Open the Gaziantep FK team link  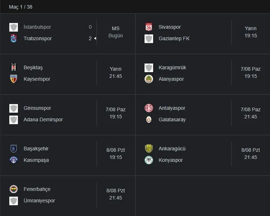pyautogui.click(x=174, y=39)
